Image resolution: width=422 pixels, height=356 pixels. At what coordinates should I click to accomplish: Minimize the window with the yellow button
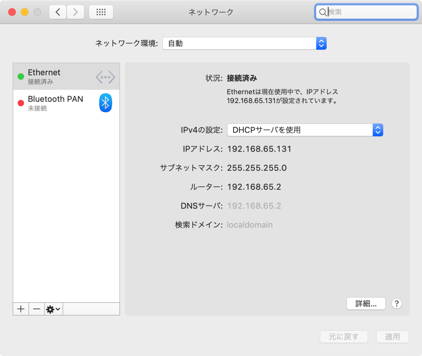point(25,12)
